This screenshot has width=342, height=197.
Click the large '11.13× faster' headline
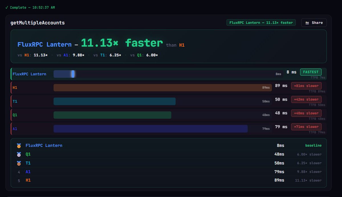point(122,43)
